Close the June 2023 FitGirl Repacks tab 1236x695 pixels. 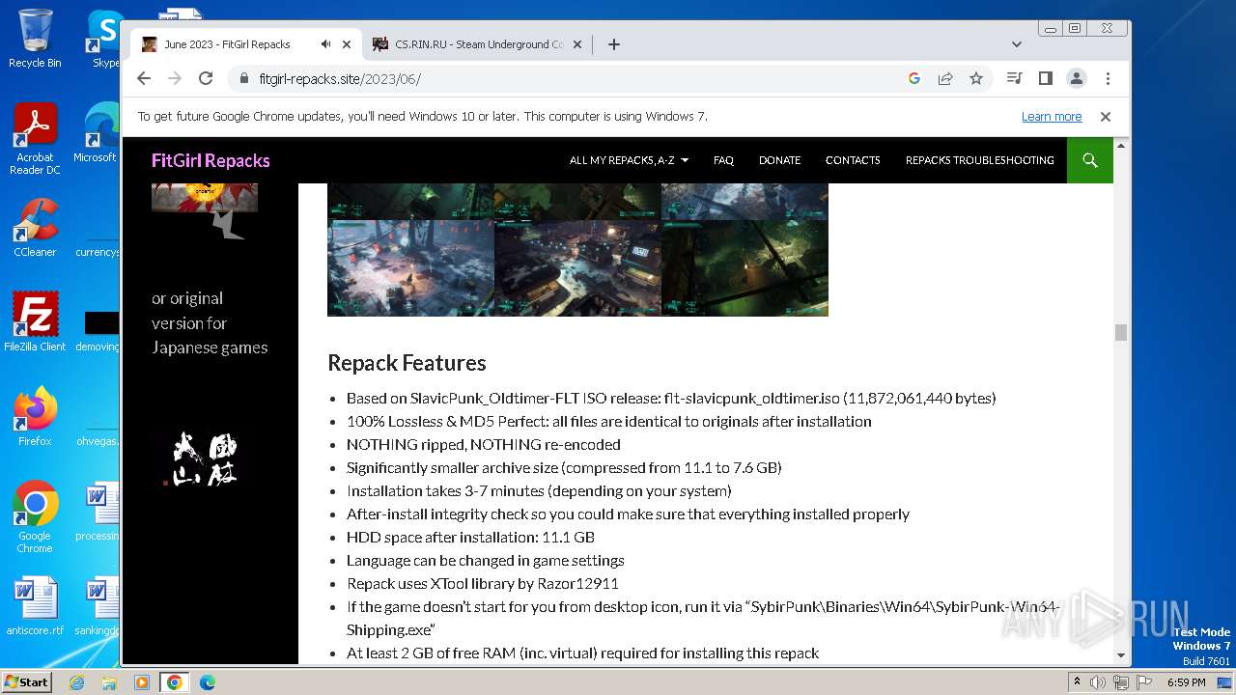[347, 44]
